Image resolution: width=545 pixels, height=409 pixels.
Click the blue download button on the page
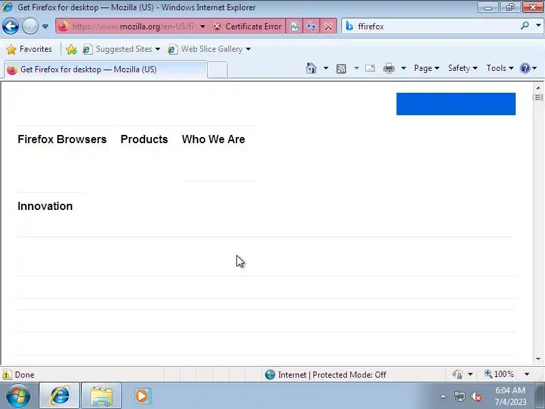(x=456, y=104)
